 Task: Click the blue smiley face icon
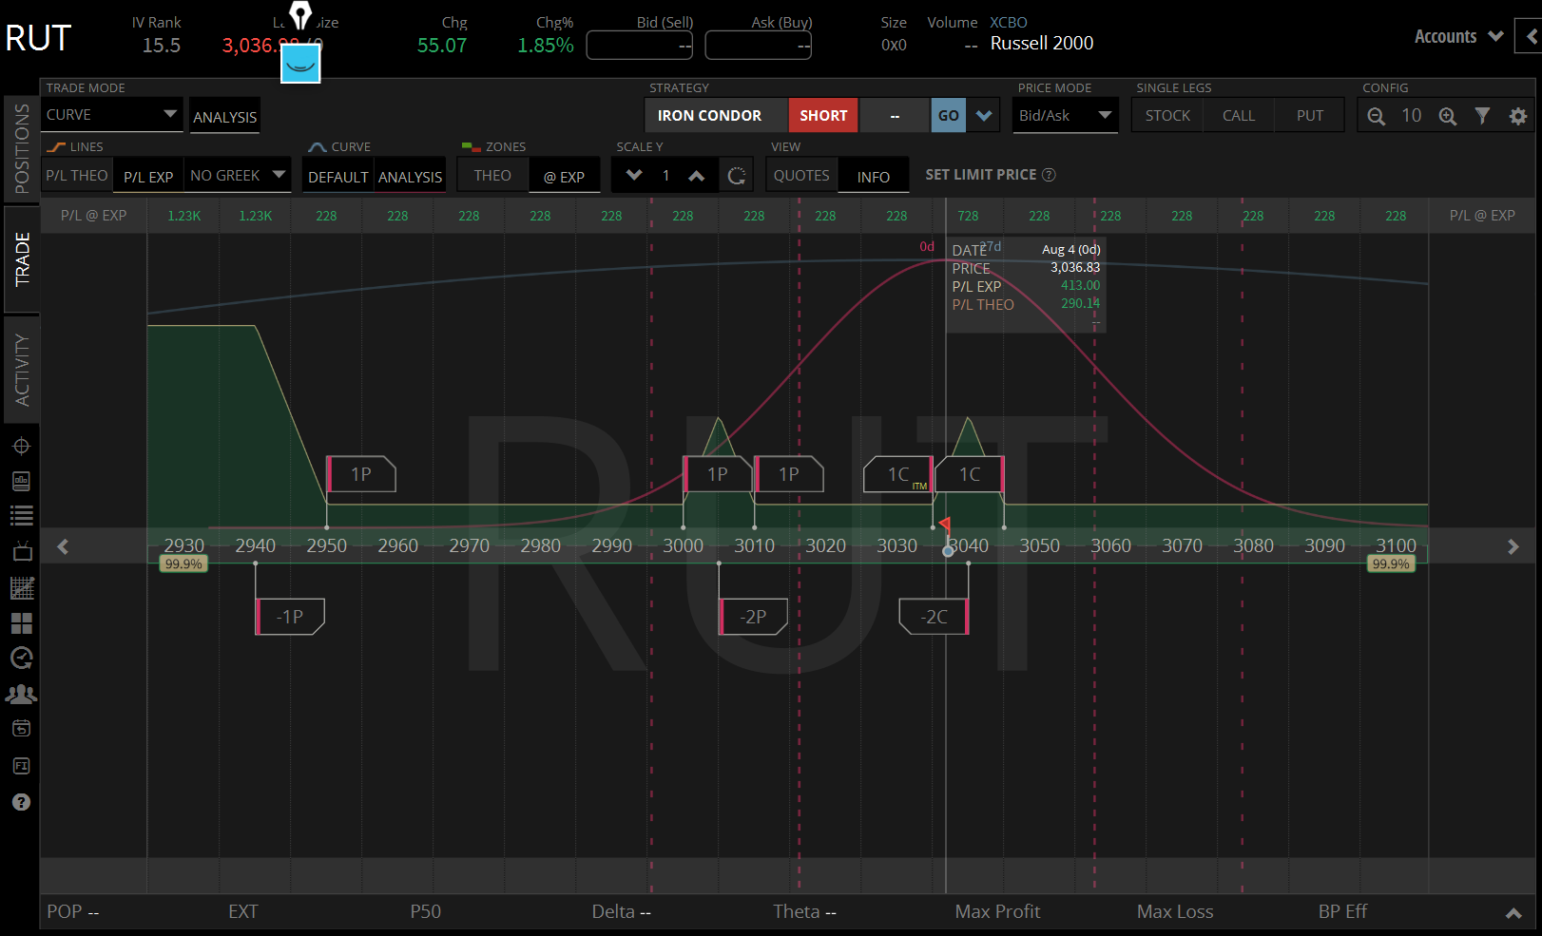point(300,64)
